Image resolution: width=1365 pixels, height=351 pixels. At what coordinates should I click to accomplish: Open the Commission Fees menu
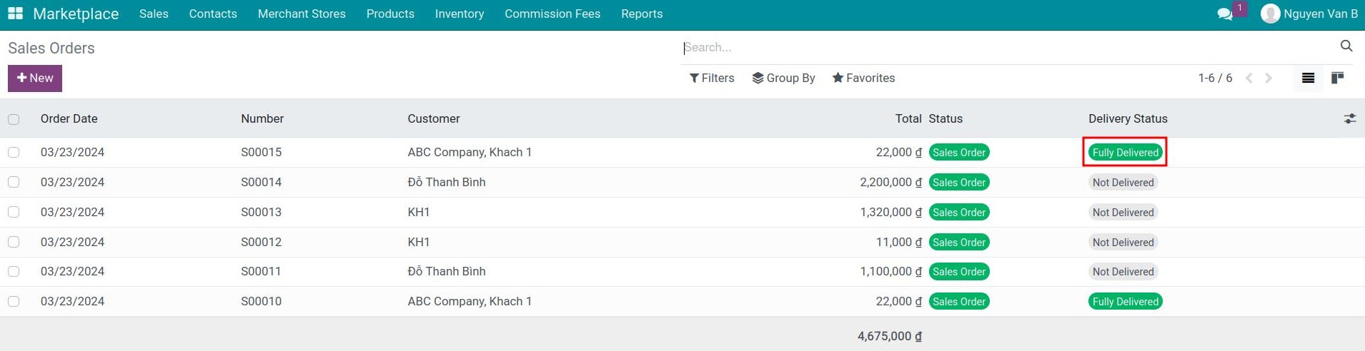coord(552,14)
